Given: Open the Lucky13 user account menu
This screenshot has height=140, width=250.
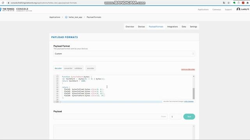Looking at the screenshot, I should (x=243, y=9).
